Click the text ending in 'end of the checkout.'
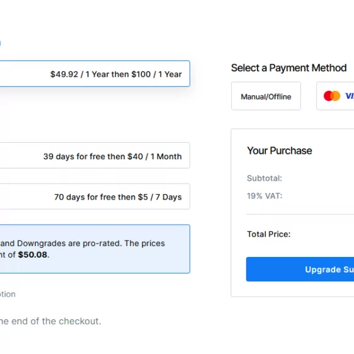This screenshot has width=354, height=354. click(x=50, y=321)
